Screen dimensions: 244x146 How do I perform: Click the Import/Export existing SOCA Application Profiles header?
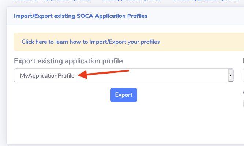[80, 16]
